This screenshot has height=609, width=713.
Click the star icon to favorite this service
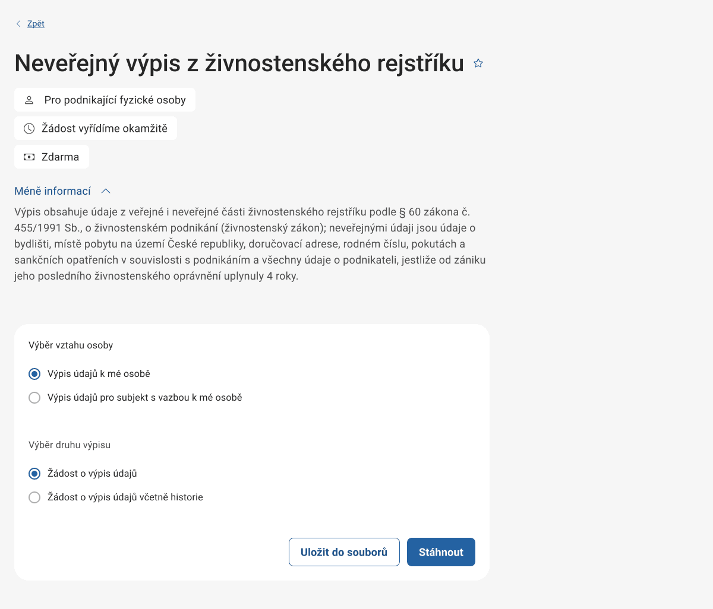point(478,63)
